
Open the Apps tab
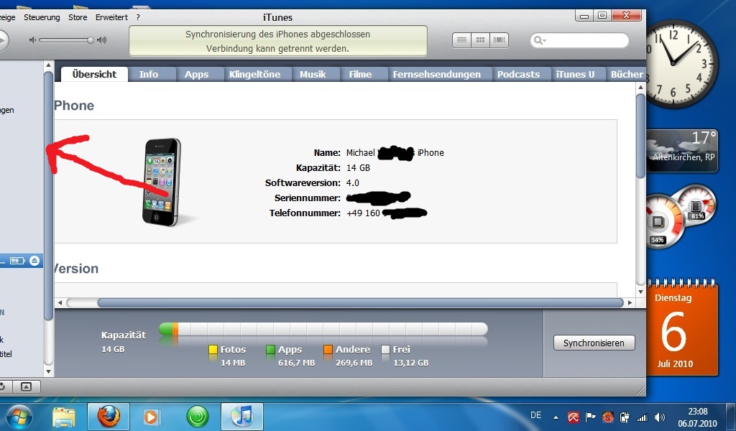(x=196, y=74)
